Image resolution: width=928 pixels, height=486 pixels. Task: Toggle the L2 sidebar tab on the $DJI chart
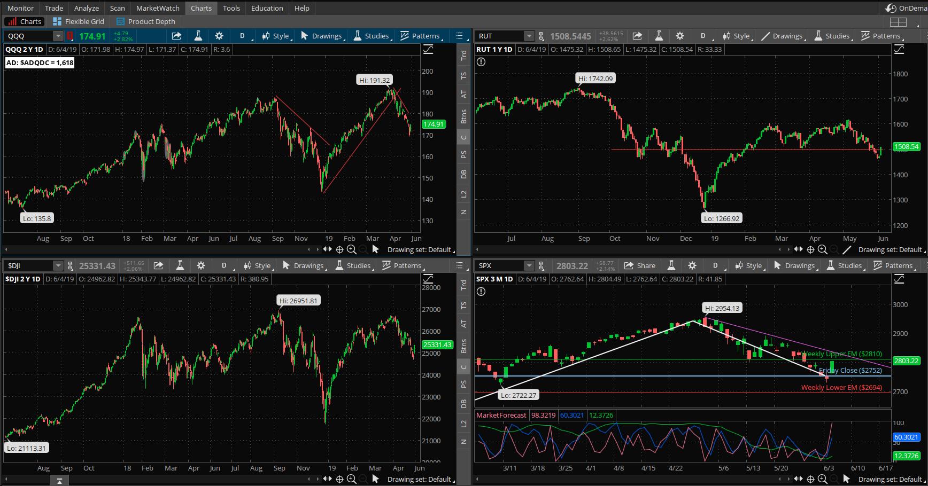(463, 423)
